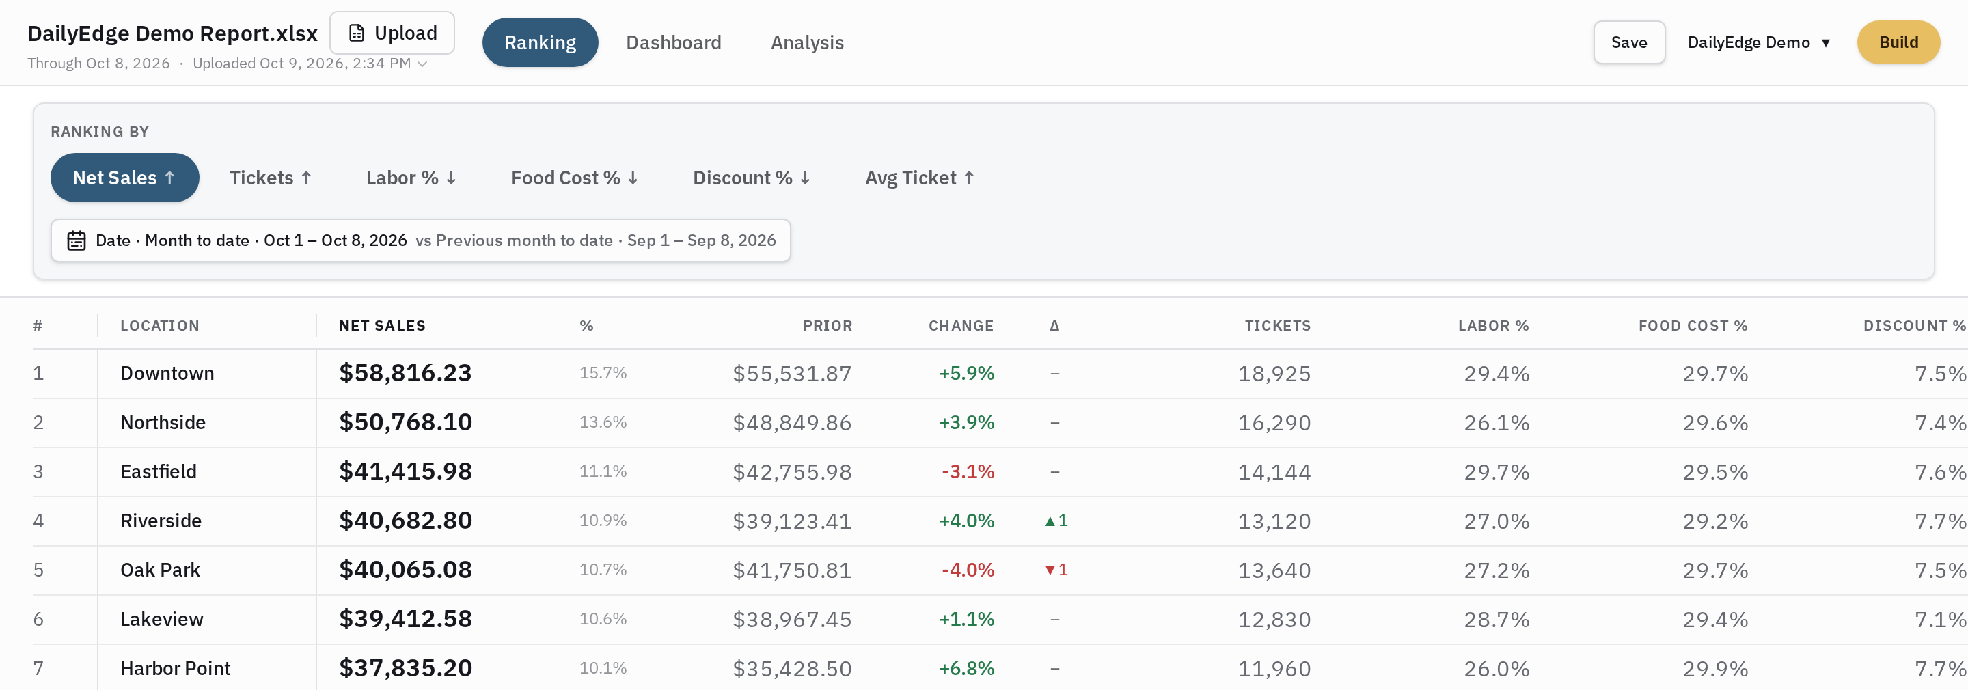Viewport: 1968px width, 690px height.
Task: Rank by Tickets
Action: click(x=271, y=177)
